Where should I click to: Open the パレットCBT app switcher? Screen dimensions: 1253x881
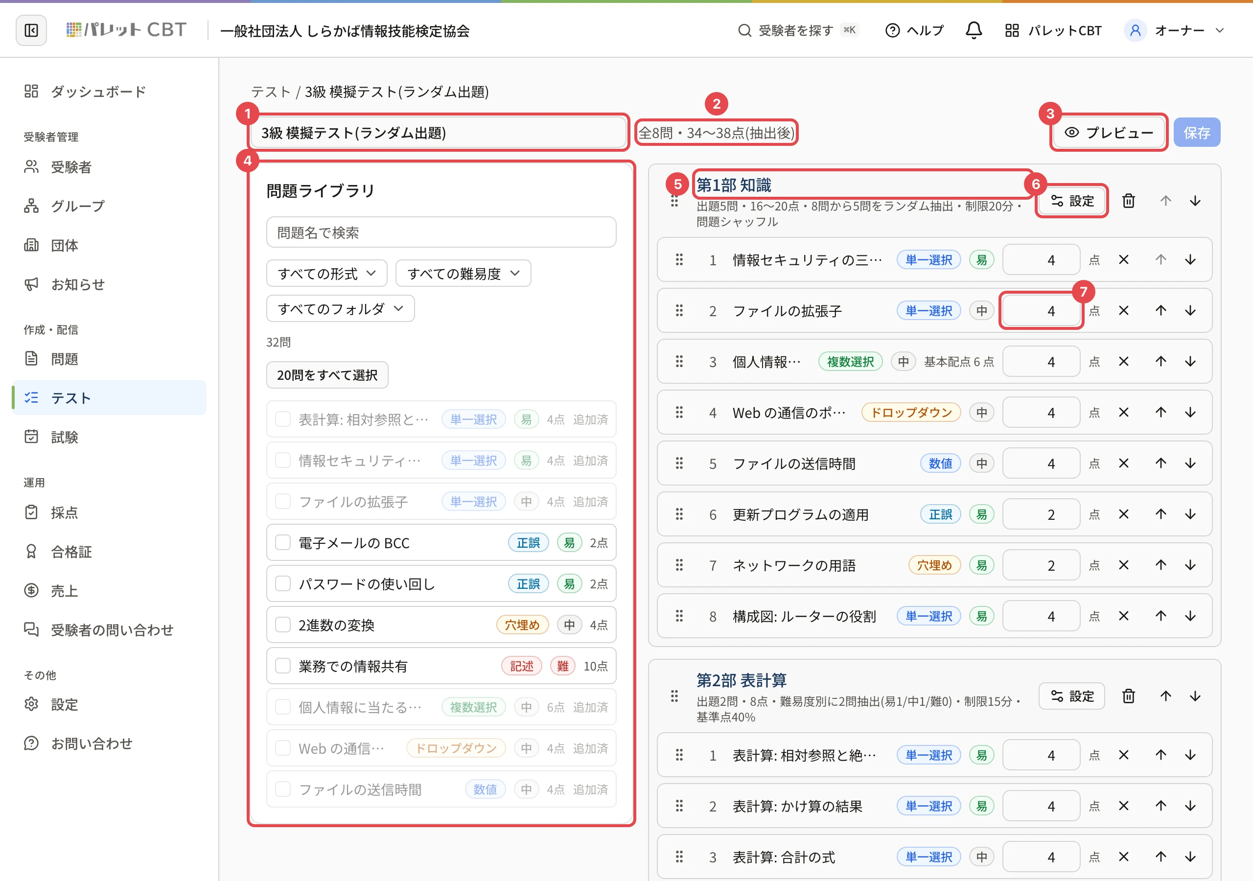(1053, 30)
